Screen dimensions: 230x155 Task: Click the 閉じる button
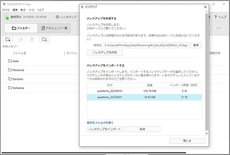coord(187,141)
